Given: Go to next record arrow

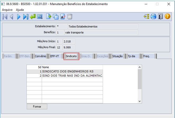Looking at the screenshot, I should [x=19, y=17].
